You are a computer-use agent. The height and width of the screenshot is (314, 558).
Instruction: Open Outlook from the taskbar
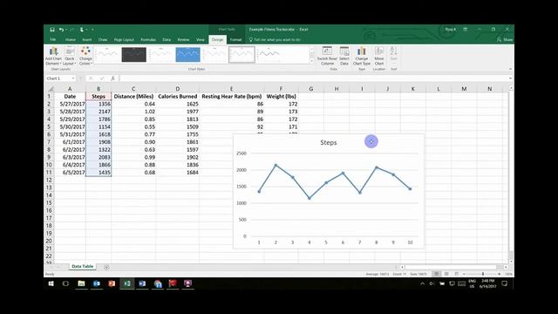coord(97,283)
